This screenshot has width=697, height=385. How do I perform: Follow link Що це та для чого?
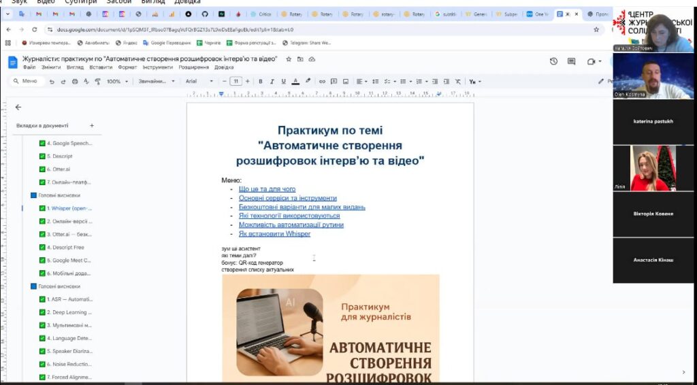267,189
